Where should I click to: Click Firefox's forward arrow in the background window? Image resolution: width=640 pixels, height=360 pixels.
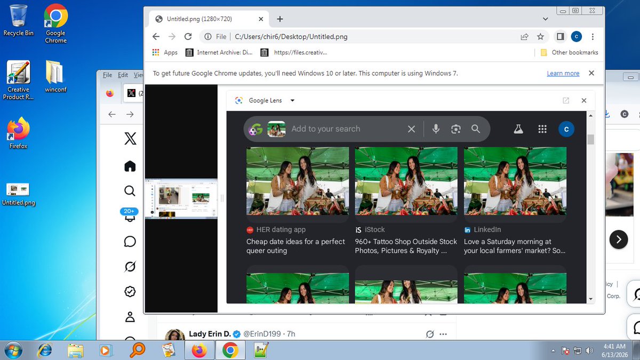point(130,114)
